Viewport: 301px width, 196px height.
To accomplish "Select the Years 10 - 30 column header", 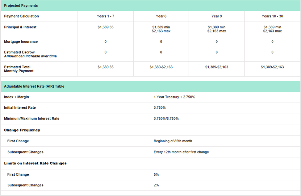I will [x=272, y=16].
